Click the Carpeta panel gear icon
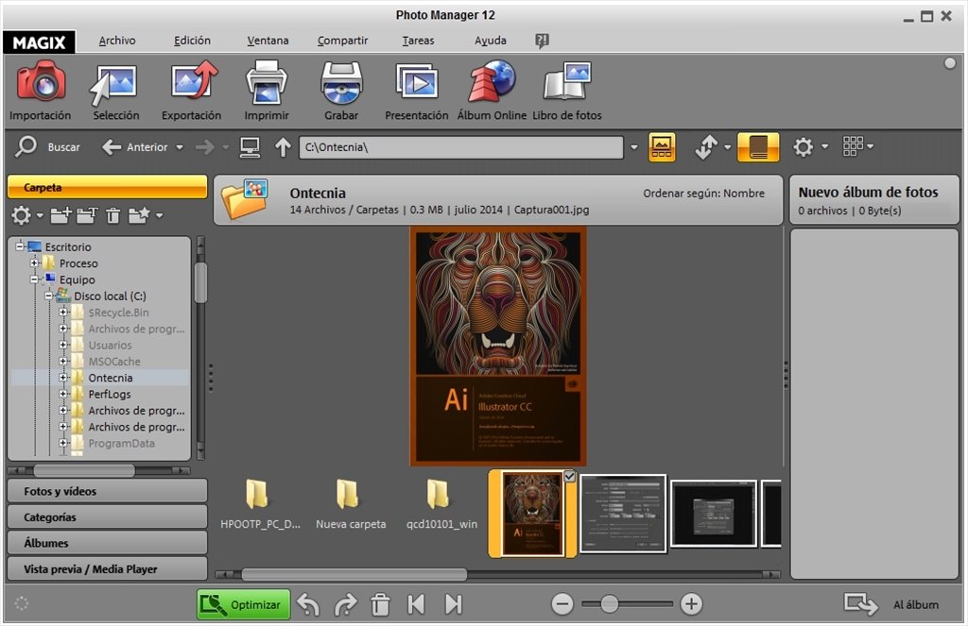Viewport: 968px width, 626px height. (21, 215)
